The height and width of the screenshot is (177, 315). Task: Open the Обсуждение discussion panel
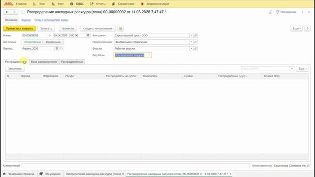286,12
